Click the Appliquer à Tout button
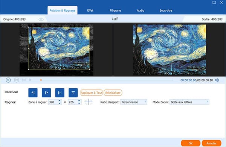 92,93
